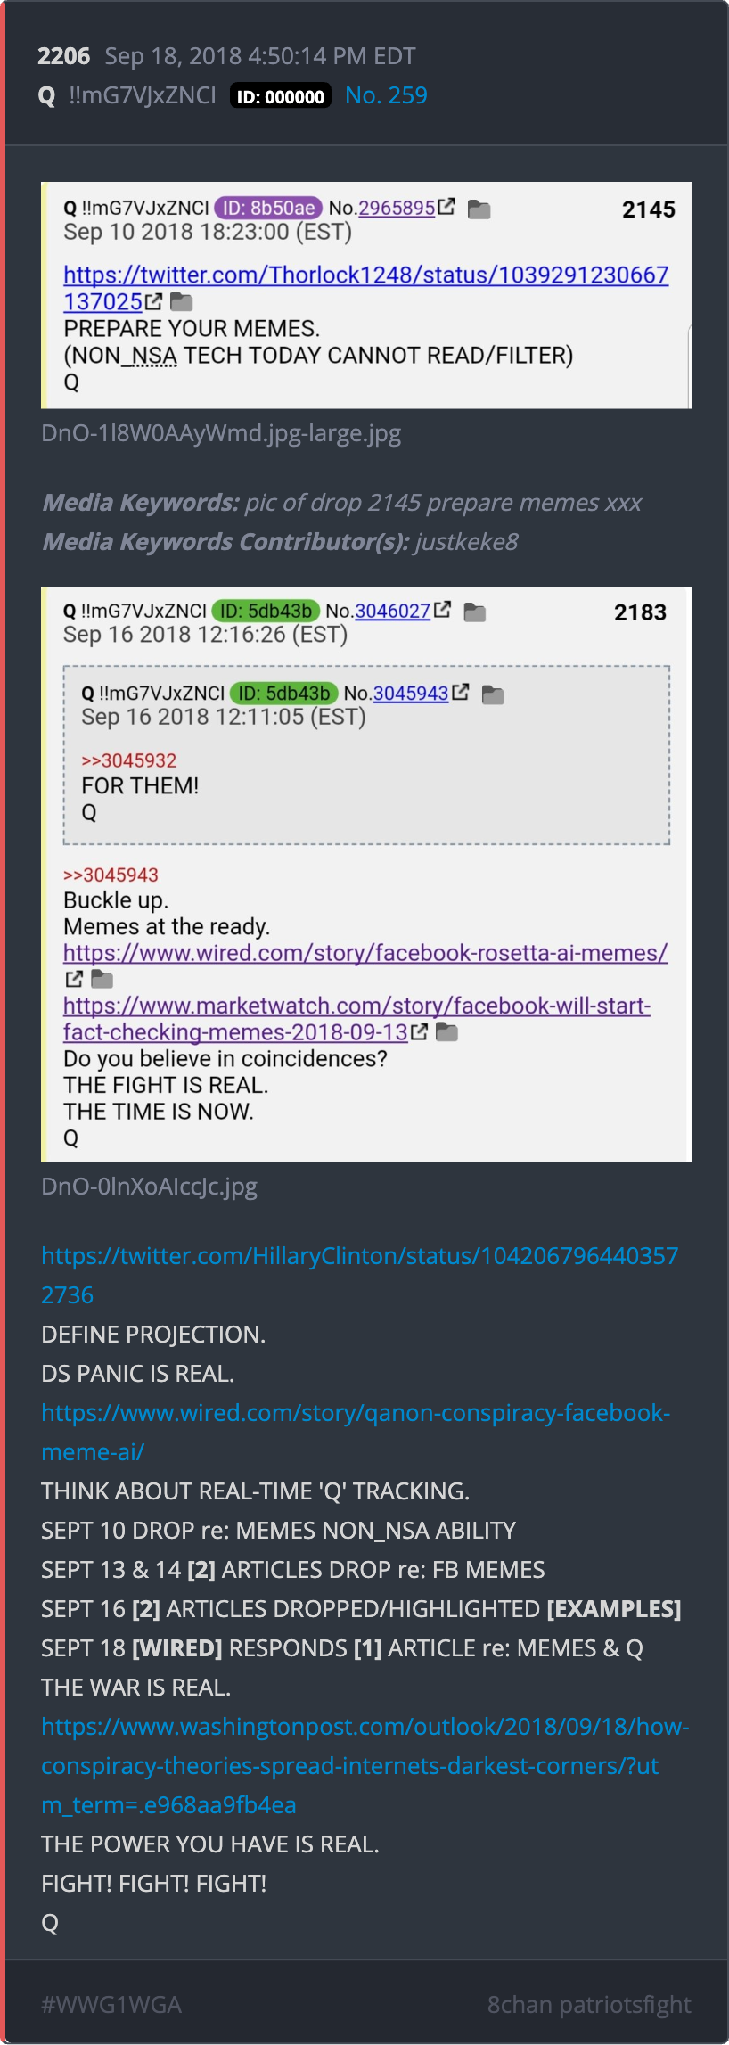This screenshot has width=729, height=2045.
Task: Open HillaryClinton twitter status link
Action: coord(360,1275)
